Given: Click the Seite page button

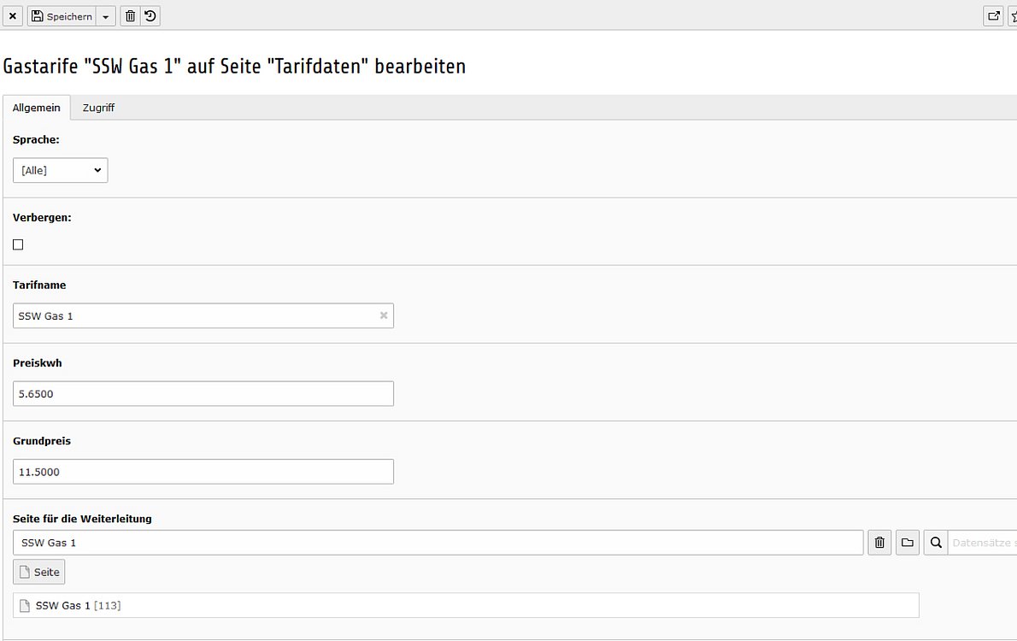Looking at the screenshot, I should pyautogui.click(x=39, y=573).
